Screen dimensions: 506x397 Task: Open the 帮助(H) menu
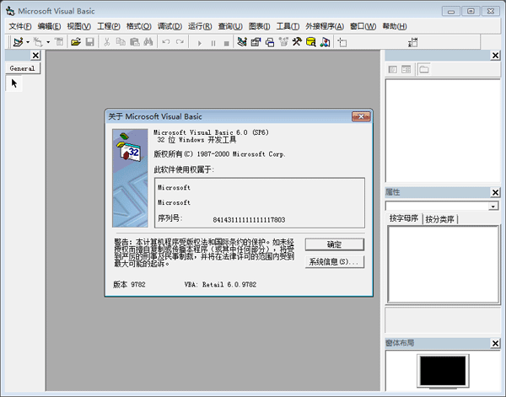tap(395, 26)
